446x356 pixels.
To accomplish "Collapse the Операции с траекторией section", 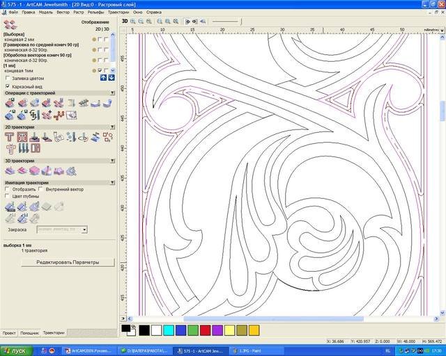I will (113, 92).
